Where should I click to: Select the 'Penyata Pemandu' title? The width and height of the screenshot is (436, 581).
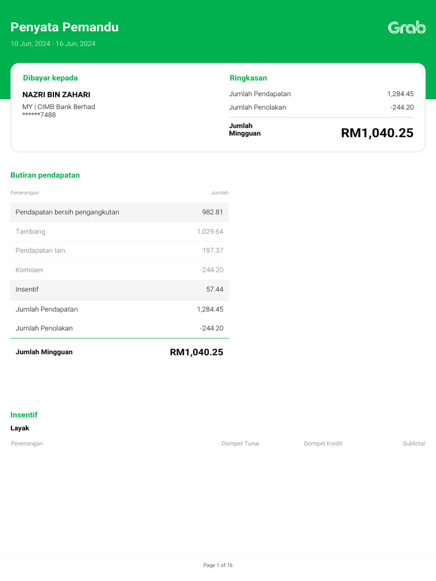(x=65, y=27)
